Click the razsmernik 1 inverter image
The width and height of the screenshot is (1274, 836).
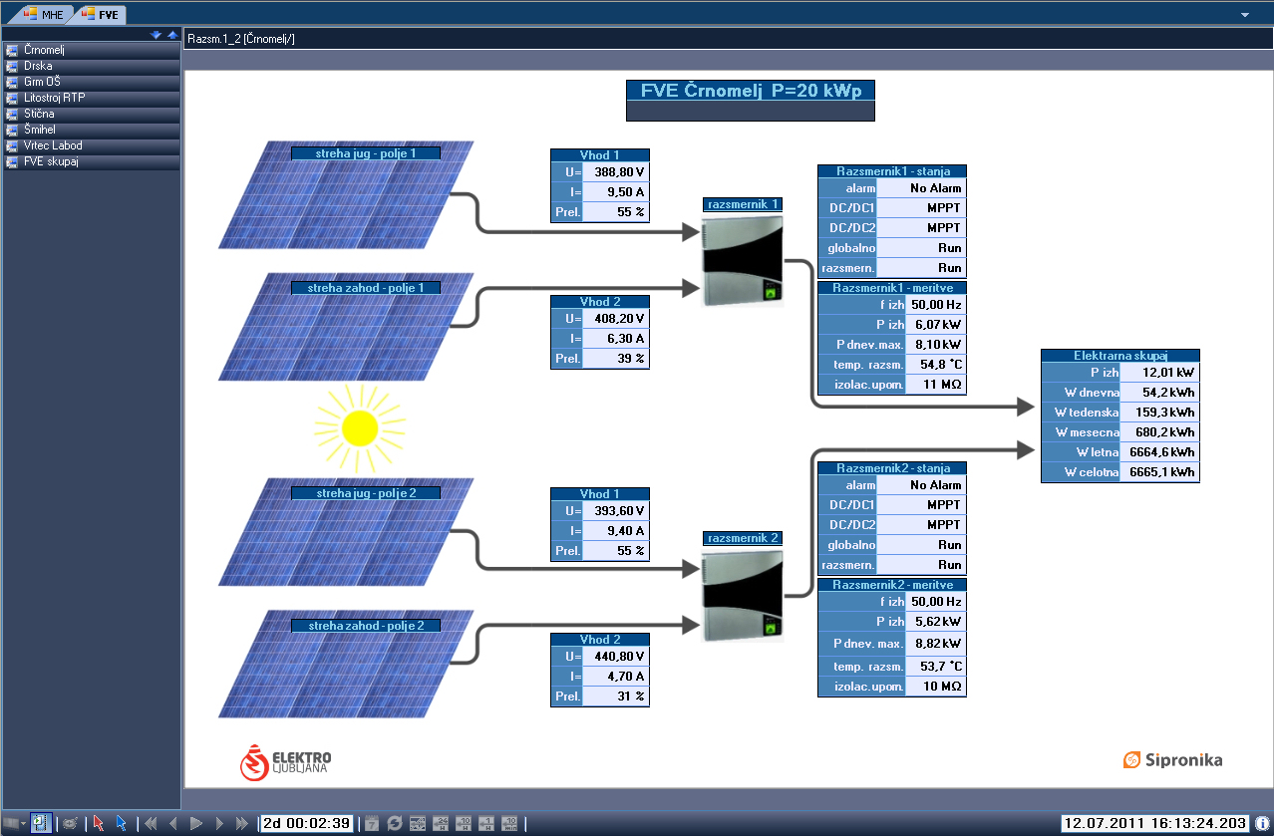click(x=743, y=262)
